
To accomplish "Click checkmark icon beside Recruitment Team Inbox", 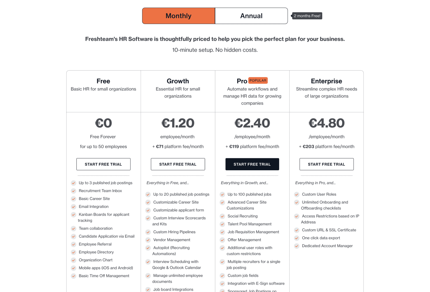I will (74, 191).
